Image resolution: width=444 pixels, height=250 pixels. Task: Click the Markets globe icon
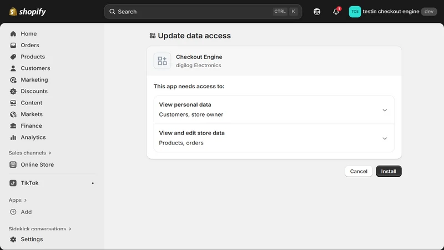click(x=13, y=114)
